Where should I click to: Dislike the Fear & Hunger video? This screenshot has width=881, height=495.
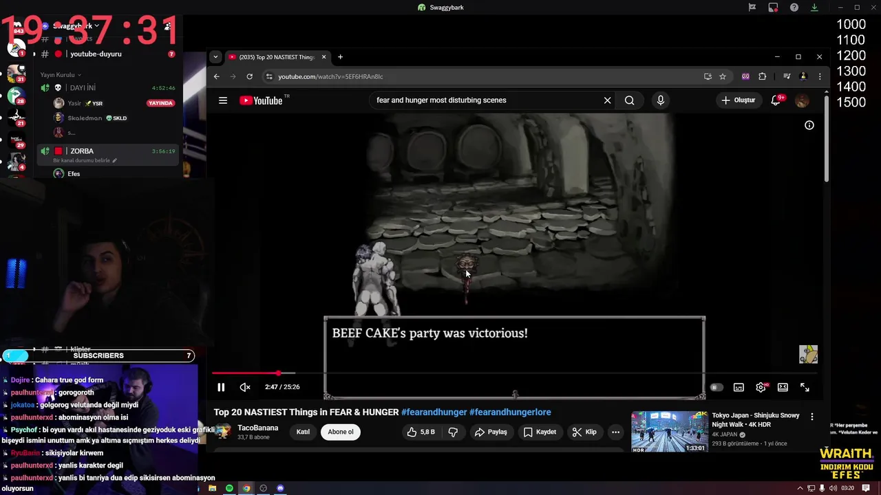click(x=453, y=432)
